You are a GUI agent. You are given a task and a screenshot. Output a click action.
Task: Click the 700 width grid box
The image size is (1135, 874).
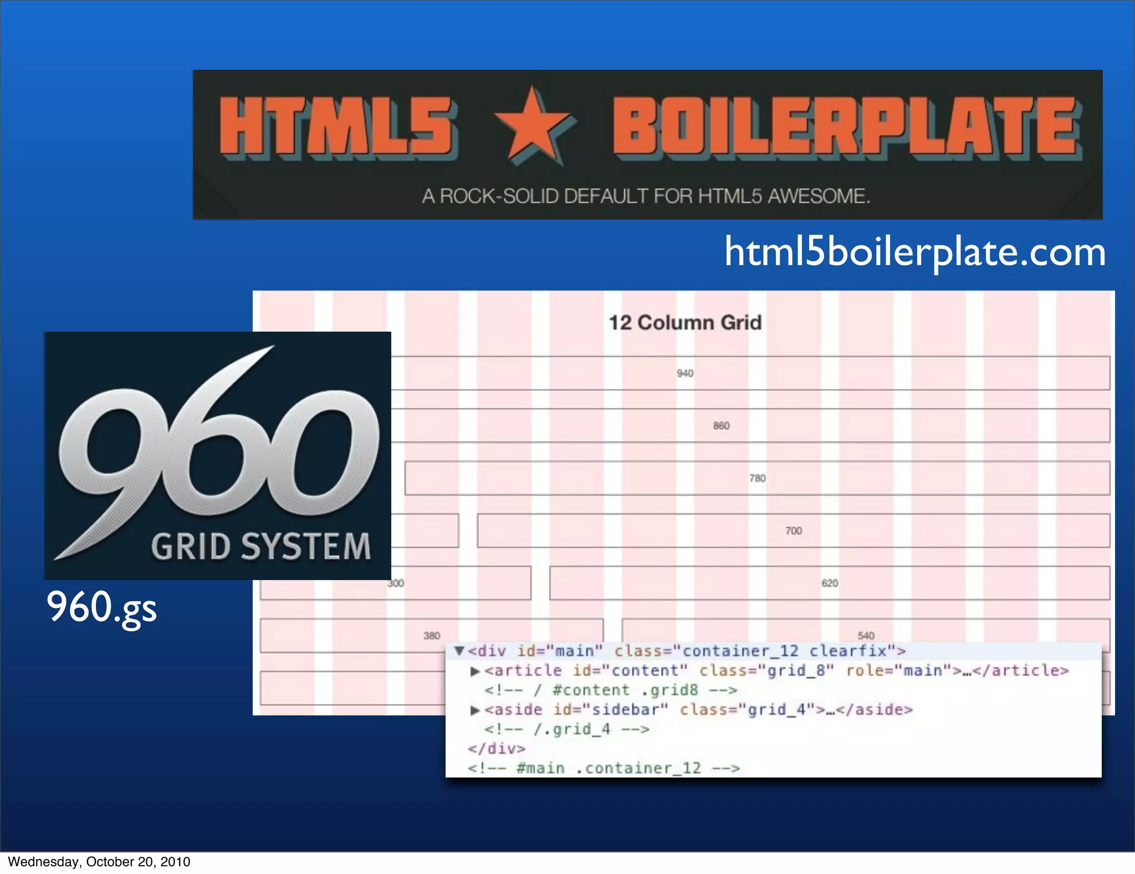coord(794,531)
